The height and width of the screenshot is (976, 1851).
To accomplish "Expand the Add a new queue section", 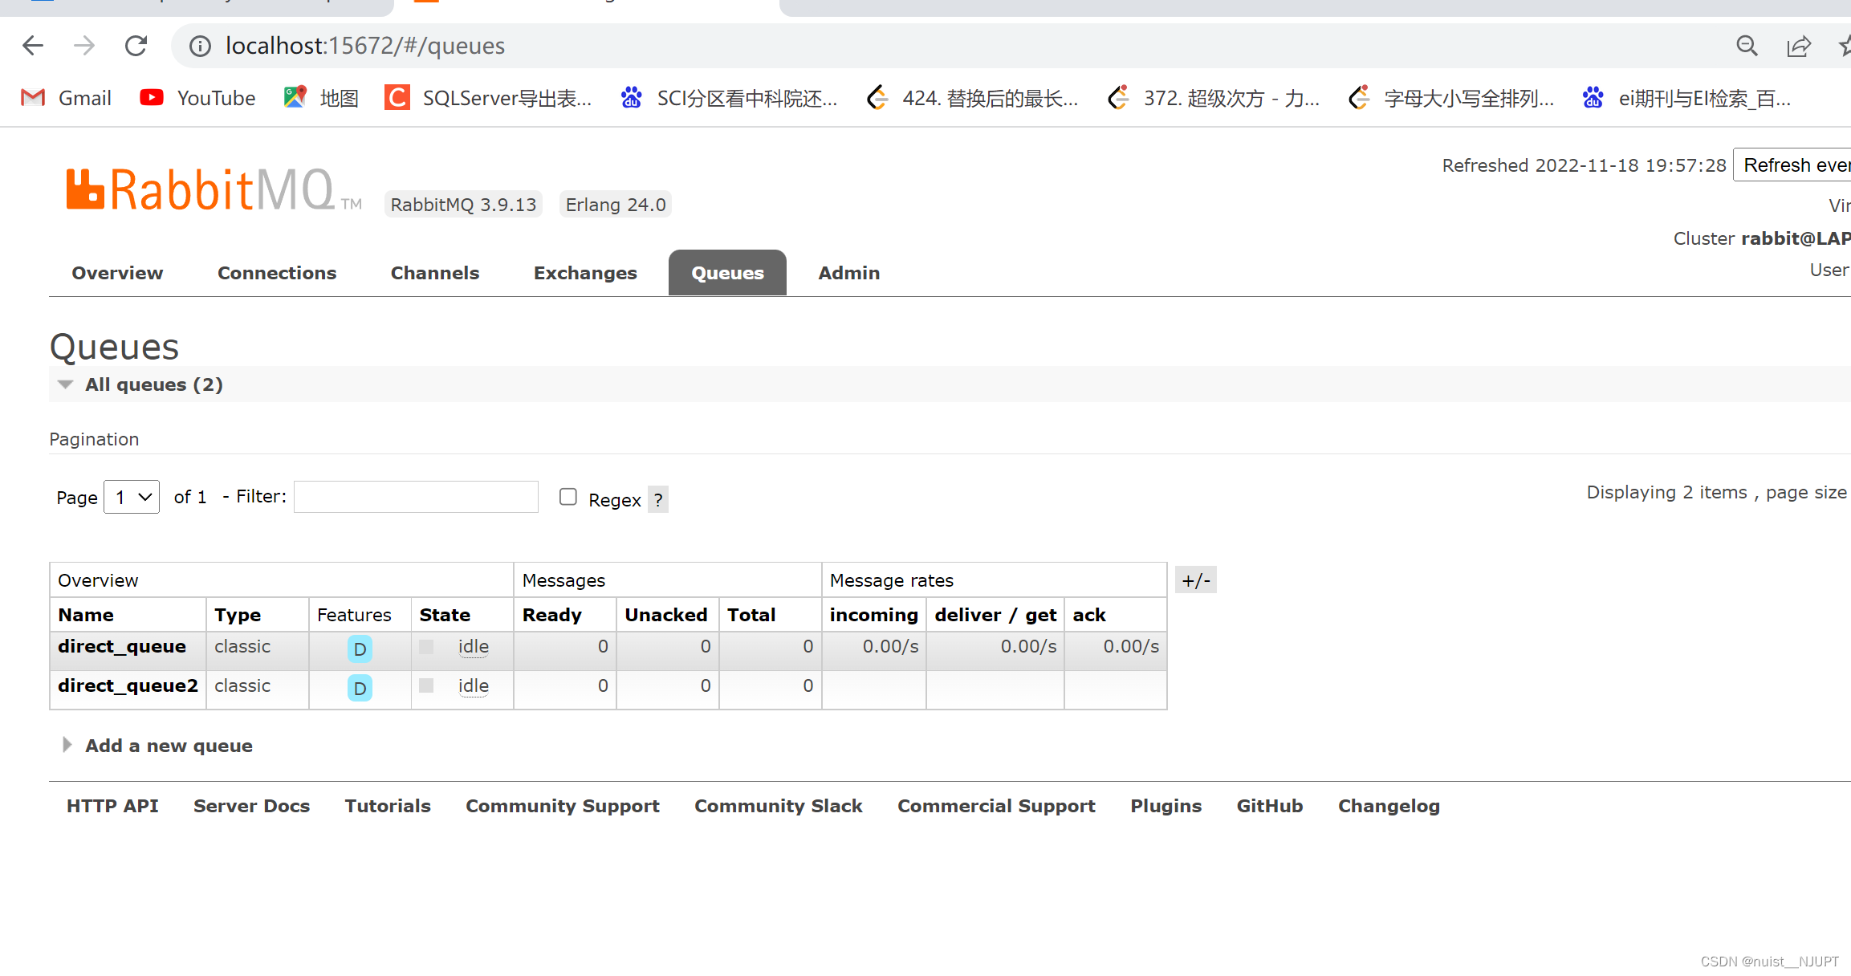I will [157, 746].
